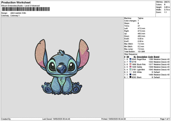Screen dimensions: 171x121
Task: Click code '1317' in Blush Pink row
Action: pyautogui.click(x=151, y=64)
